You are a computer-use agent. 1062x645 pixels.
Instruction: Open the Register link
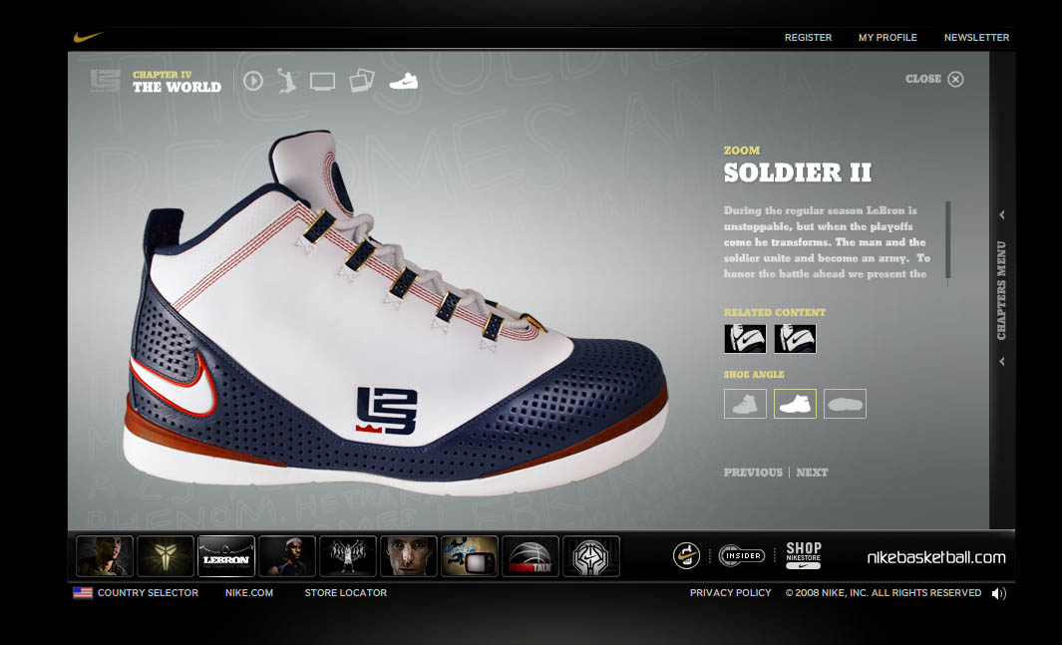click(808, 38)
